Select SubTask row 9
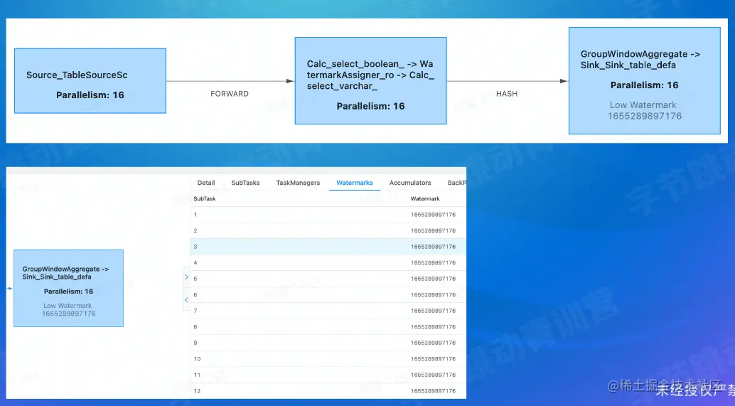Screen dimensions: 735x406 tap(328, 343)
